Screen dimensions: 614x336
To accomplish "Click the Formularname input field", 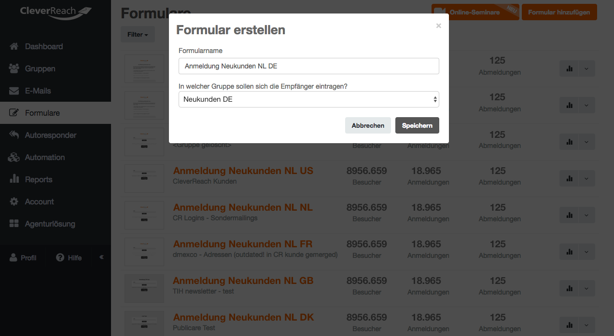I will click(x=309, y=66).
